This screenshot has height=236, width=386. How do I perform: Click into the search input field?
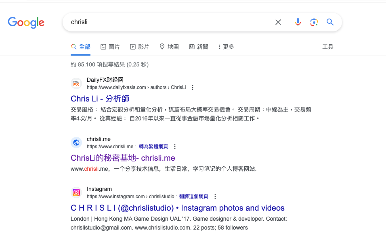click(x=170, y=22)
